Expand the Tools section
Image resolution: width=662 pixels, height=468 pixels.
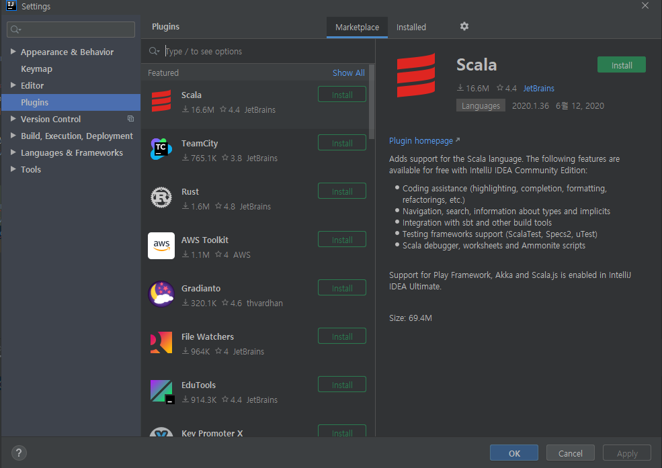[13, 169]
